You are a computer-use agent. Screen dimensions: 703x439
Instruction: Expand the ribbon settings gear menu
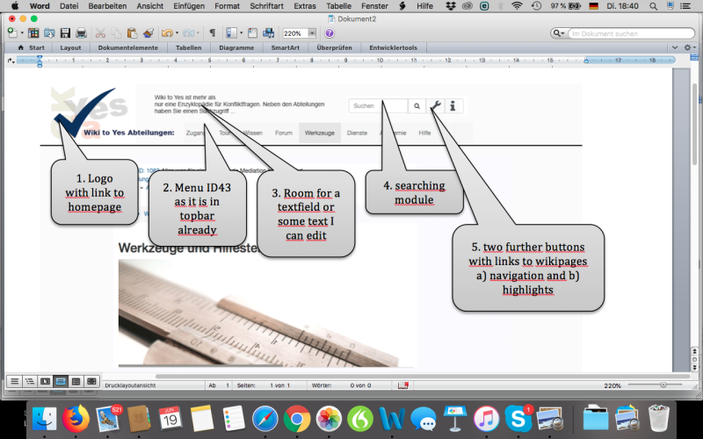tap(688, 47)
